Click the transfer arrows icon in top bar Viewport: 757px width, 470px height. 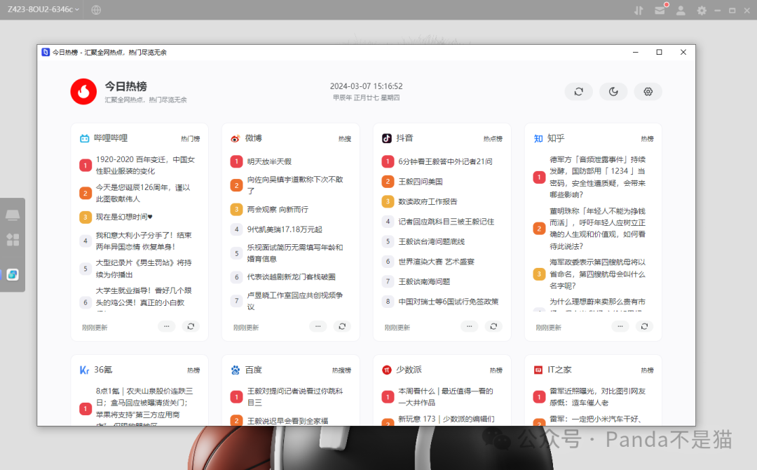pos(639,10)
